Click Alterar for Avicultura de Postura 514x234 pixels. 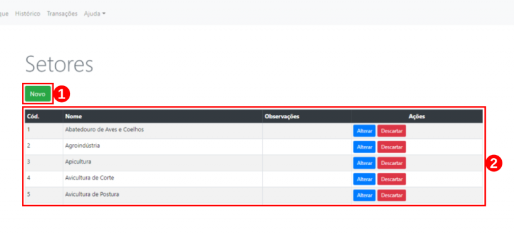click(x=364, y=195)
